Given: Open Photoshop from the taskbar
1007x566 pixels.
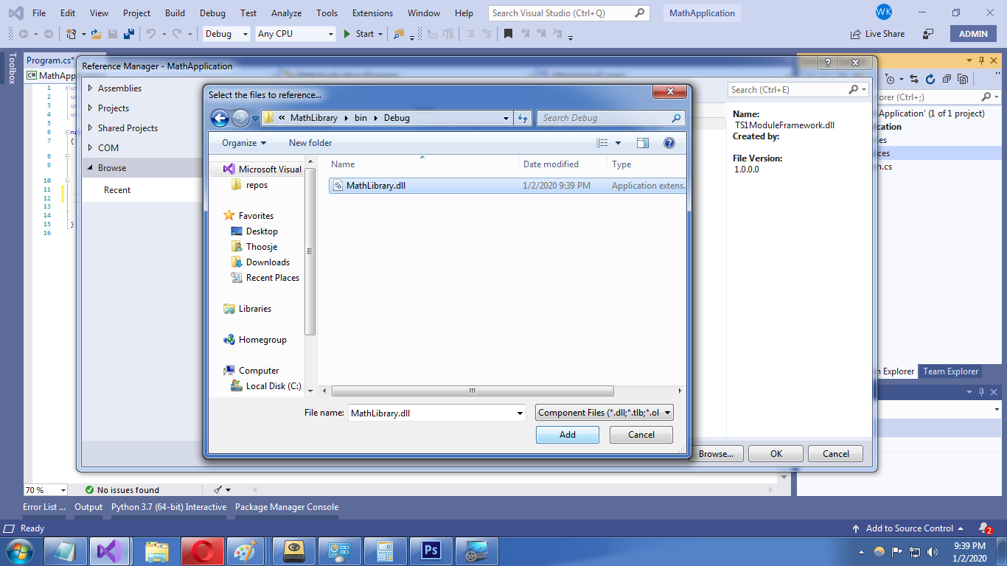Looking at the screenshot, I should click(x=431, y=551).
